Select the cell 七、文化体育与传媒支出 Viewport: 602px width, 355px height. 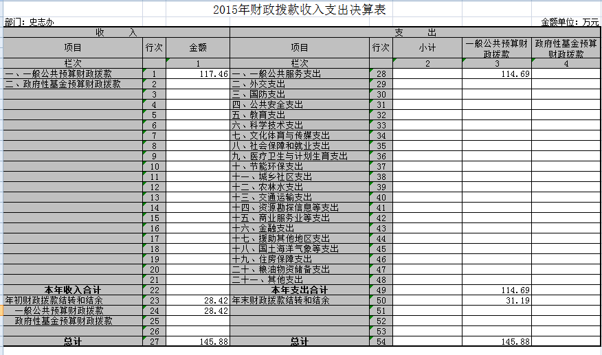(x=300, y=135)
